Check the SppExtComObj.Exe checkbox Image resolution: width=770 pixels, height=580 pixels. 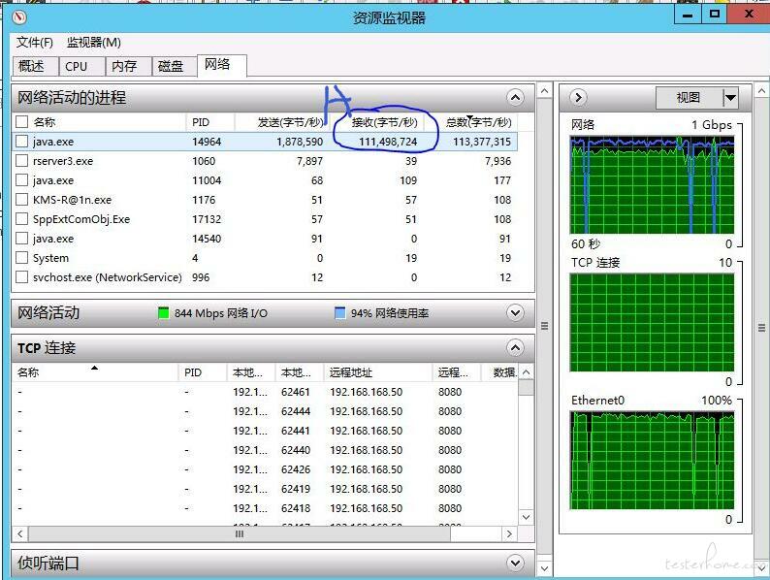[x=21, y=219]
